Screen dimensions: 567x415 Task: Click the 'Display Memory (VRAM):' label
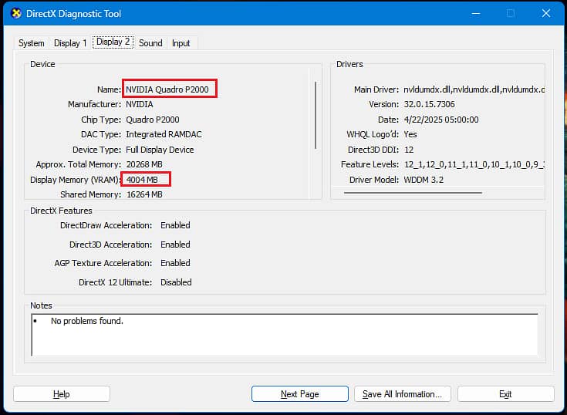click(x=76, y=180)
